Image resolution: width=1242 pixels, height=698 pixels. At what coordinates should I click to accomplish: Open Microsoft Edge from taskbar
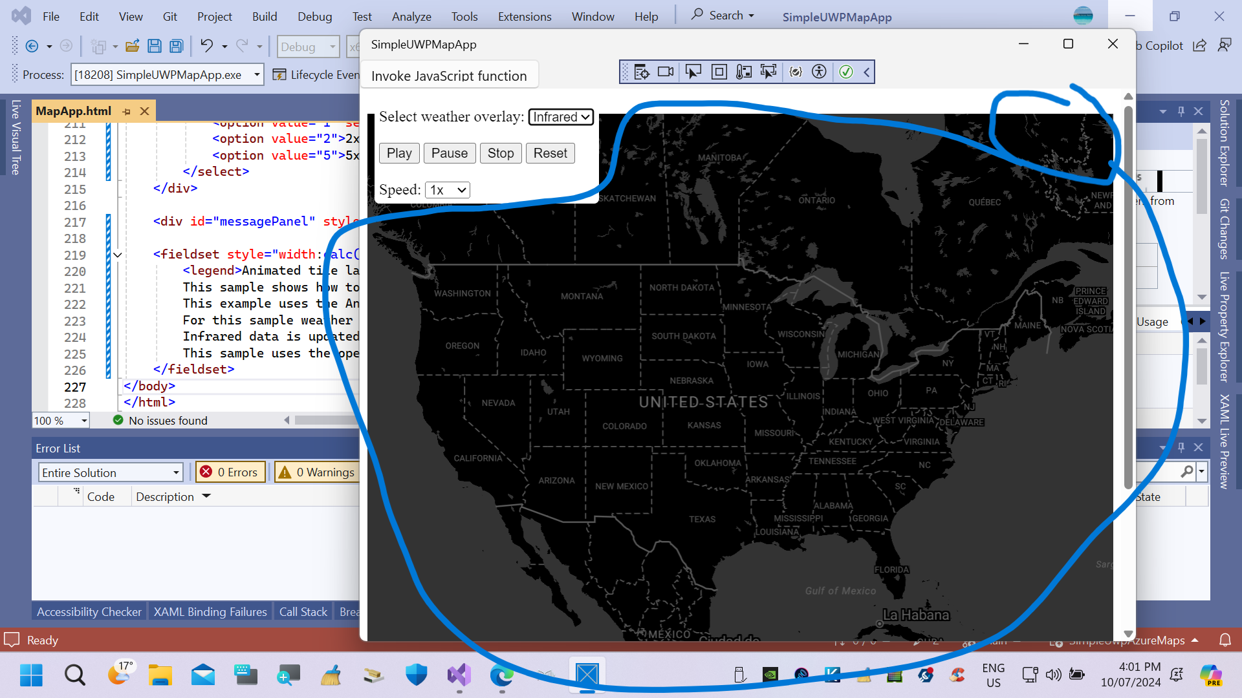[x=502, y=675]
